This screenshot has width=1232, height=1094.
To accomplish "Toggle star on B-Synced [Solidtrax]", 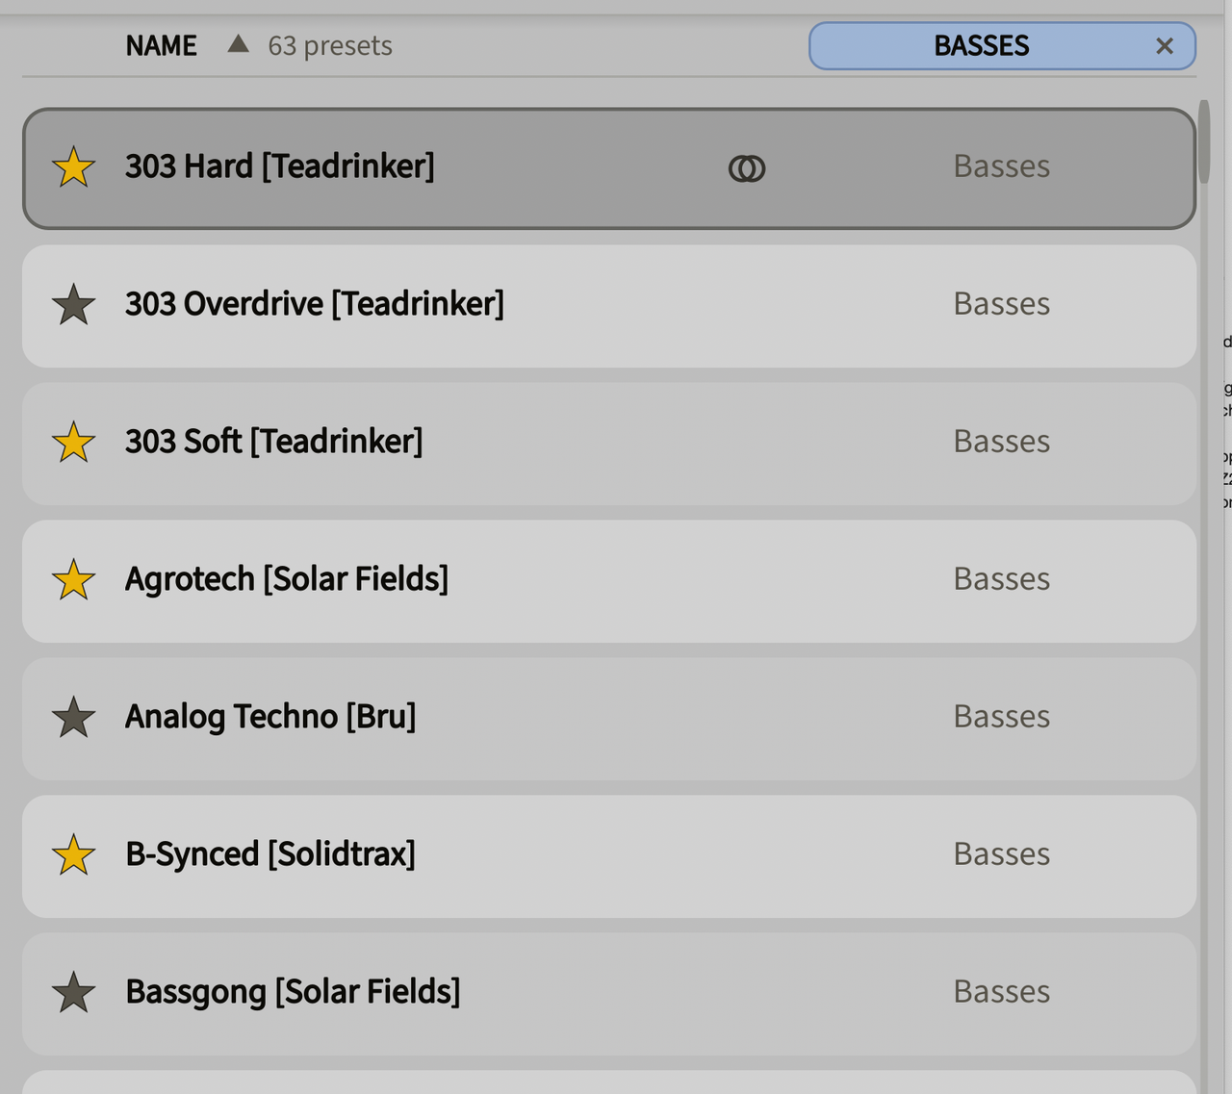I will [73, 855].
